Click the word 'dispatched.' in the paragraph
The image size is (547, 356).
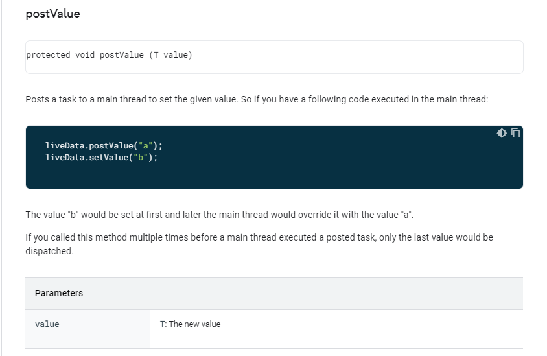49,251
